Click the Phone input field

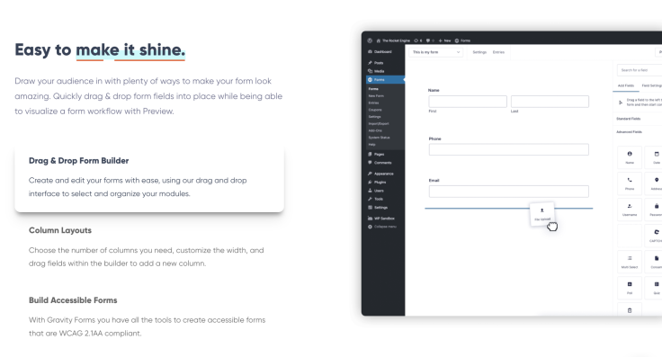click(x=509, y=150)
